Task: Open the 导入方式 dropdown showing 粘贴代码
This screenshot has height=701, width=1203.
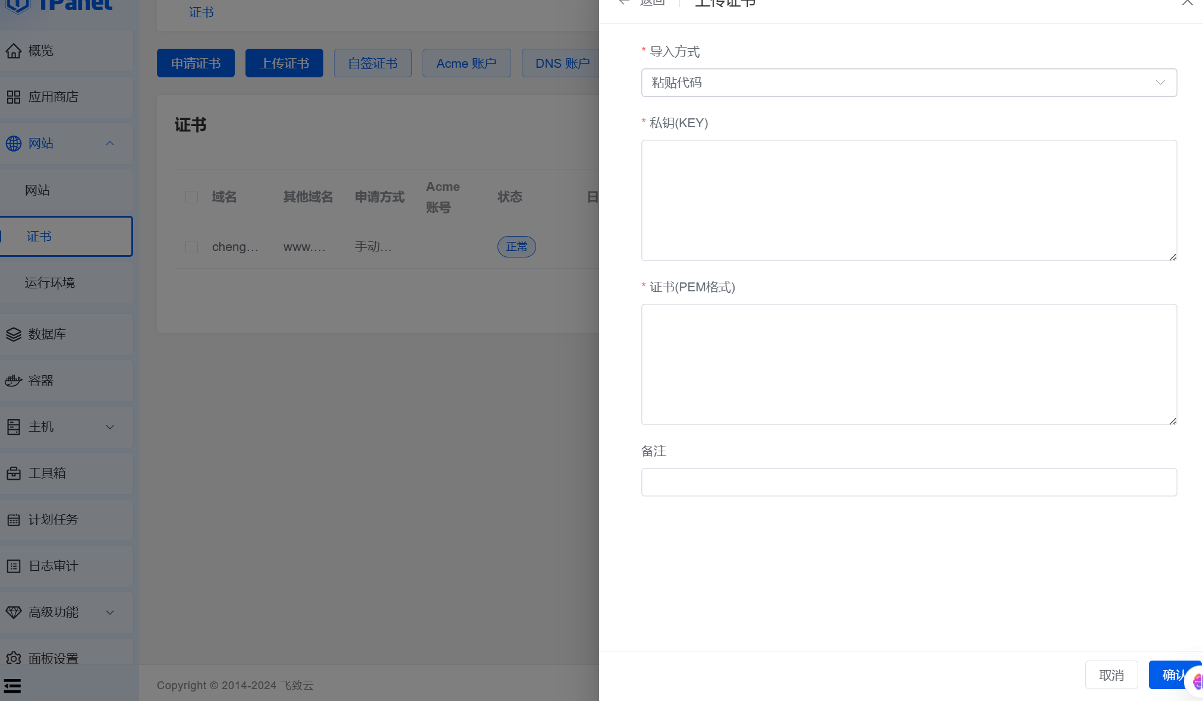Action: click(908, 83)
